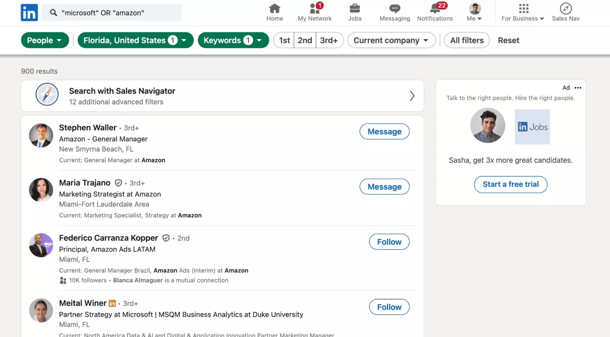Image resolution: width=610 pixels, height=337 pixels.
Task: Follow Meital Winer
Action: coord(389,307)
